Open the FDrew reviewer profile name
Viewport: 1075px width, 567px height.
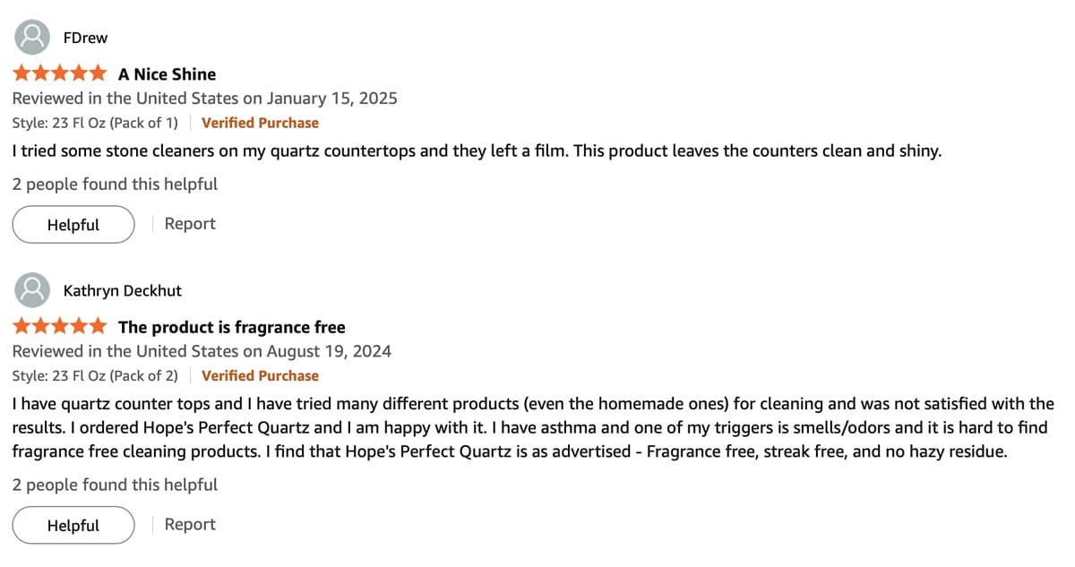click(x=86, y=38)
